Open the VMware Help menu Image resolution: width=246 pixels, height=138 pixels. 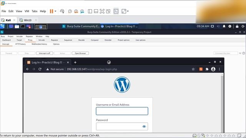point(43,11)
